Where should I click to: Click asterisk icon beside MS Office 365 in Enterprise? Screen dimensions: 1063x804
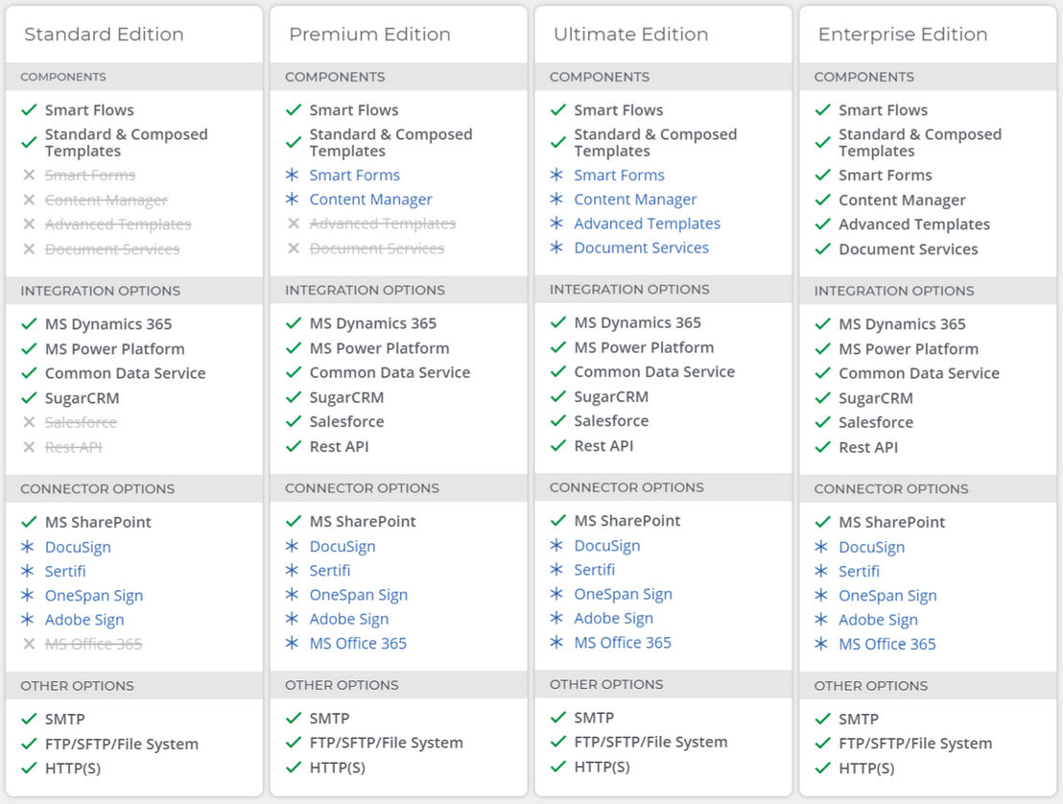(x=821, y=644)
